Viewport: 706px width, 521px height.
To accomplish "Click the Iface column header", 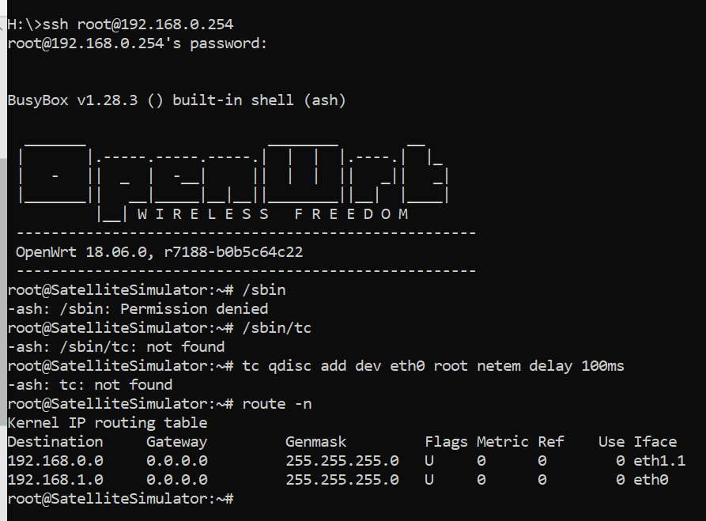I will point(655,442).
